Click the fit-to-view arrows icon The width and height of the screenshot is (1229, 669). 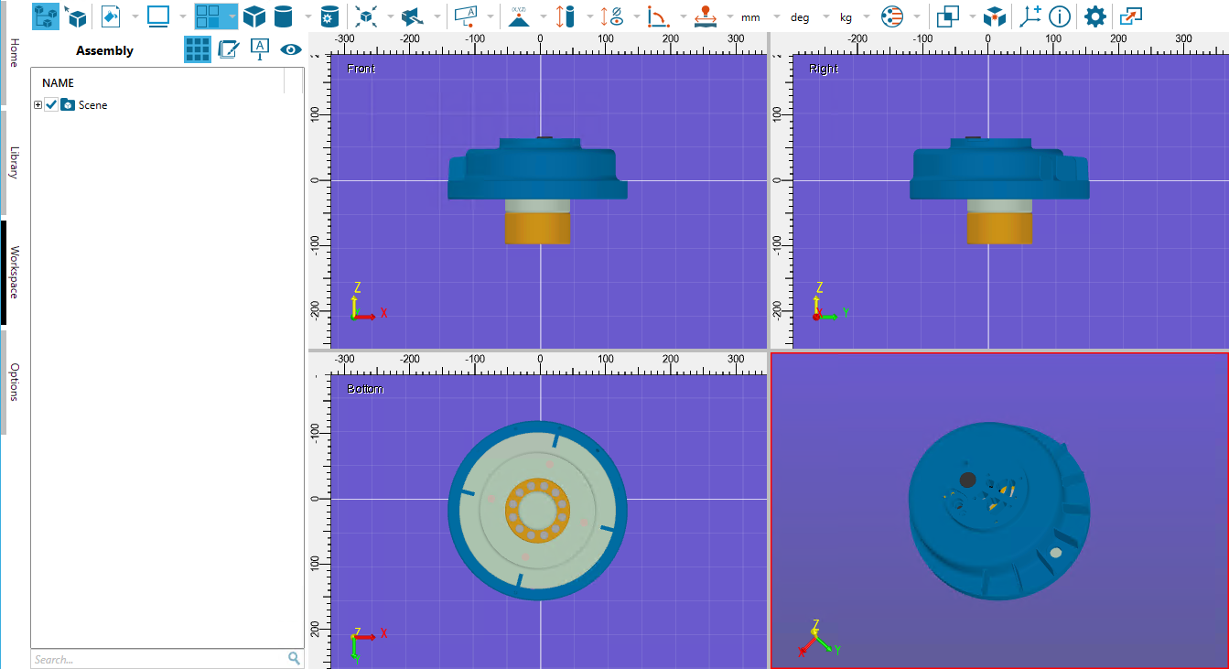point(366,16)
